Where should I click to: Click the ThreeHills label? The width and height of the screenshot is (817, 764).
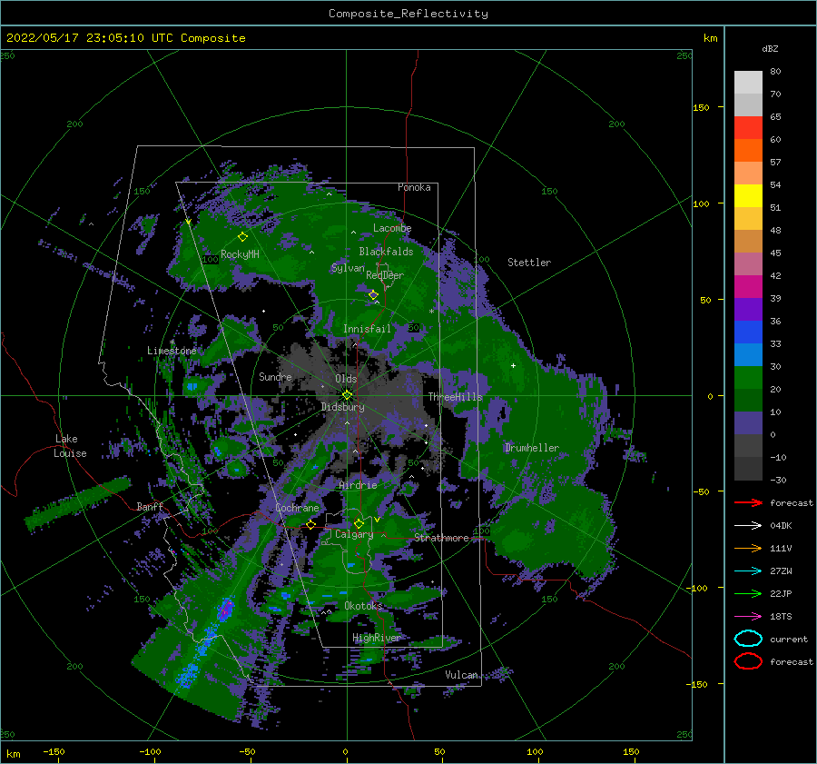point(456,397)
